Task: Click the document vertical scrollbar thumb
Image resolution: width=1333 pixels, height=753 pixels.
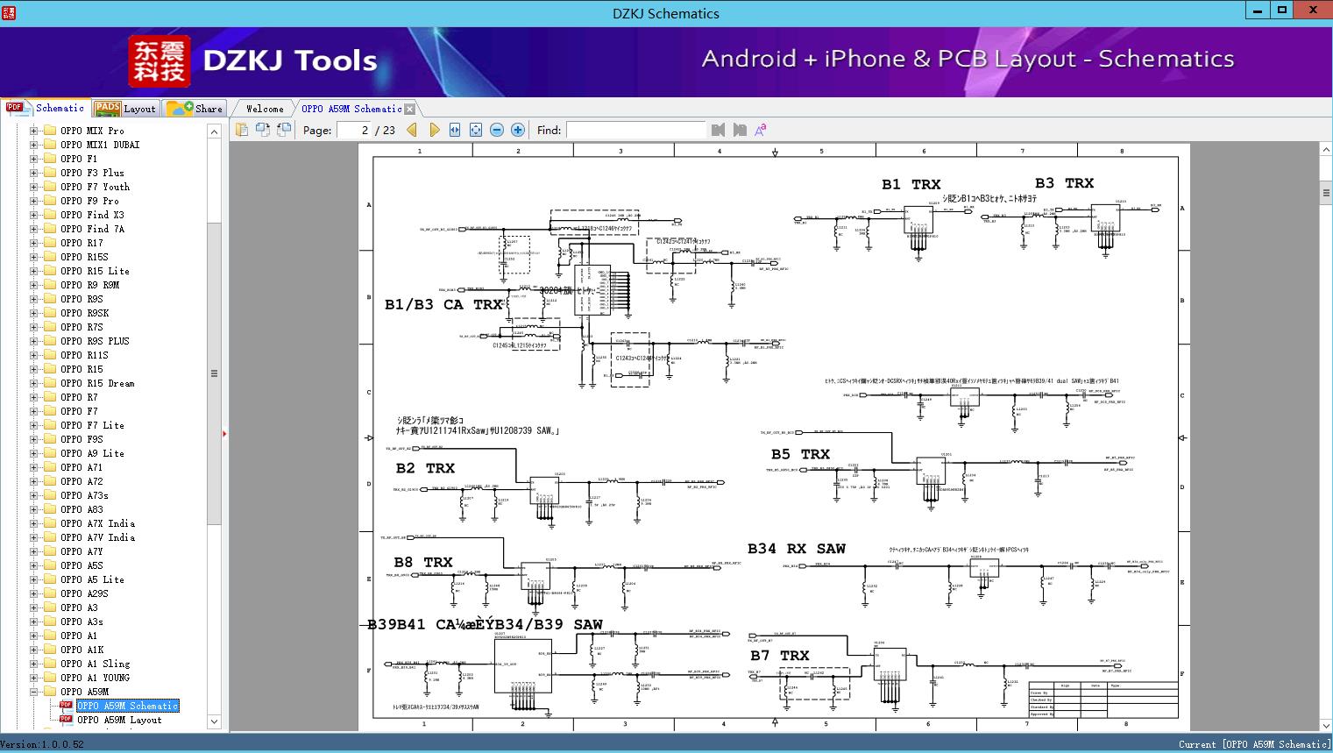Action: [x=1325, y=193]
